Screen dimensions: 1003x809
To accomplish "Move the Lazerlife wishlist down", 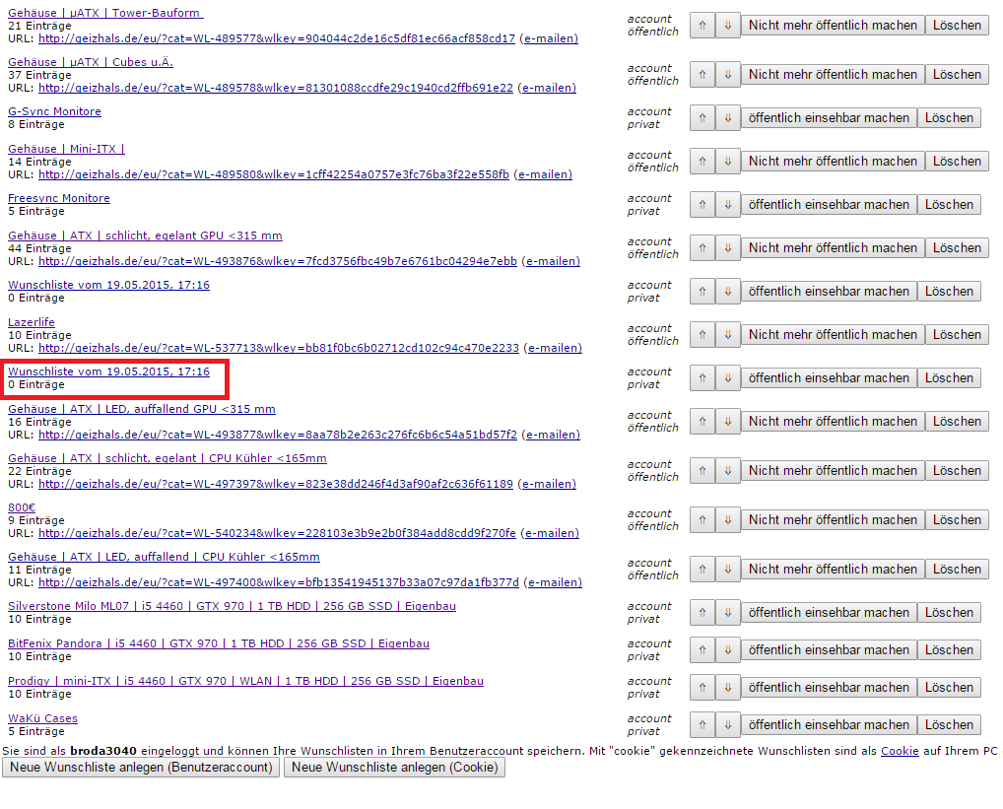I will (728, 335).
